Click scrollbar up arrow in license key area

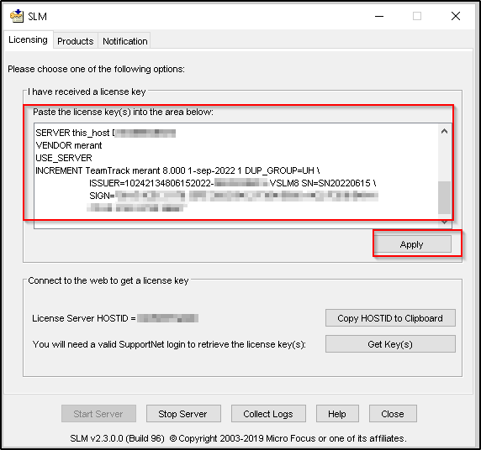coord(444,132)
